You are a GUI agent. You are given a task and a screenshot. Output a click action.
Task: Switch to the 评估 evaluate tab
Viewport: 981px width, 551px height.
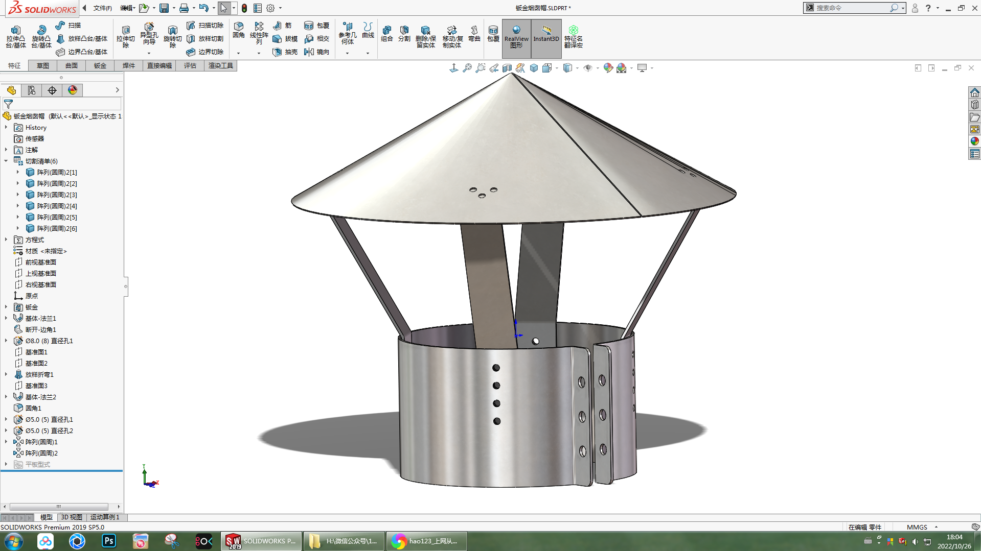(x=190, y=65)
